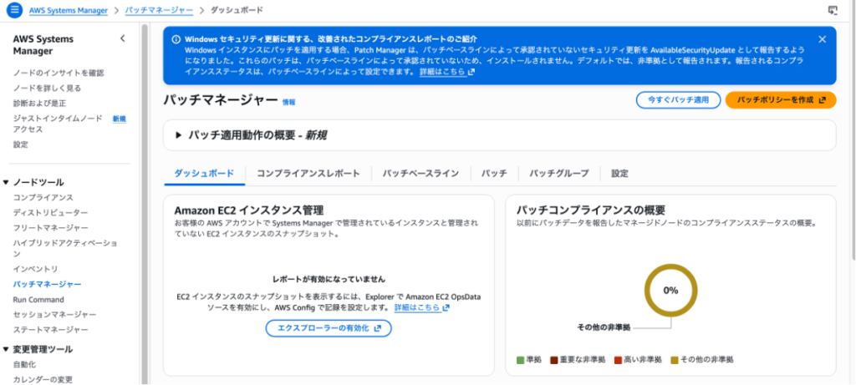Click the AWS Systems Manager breadcrumb
This screenshot has height=385, width=856.
[x=69, y=10]
